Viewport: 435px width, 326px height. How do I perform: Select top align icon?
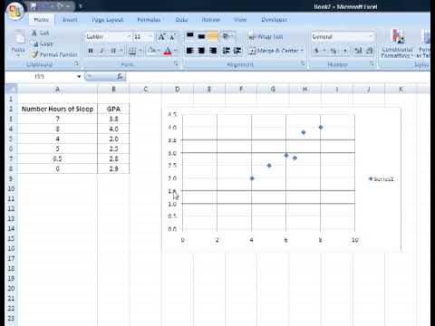point(190,36)
